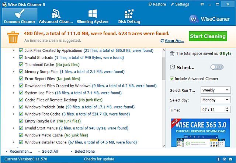This screenshot has height=163, width=236.
Task: Select Windows Metro Cache row text
Action: pos(44,135)
